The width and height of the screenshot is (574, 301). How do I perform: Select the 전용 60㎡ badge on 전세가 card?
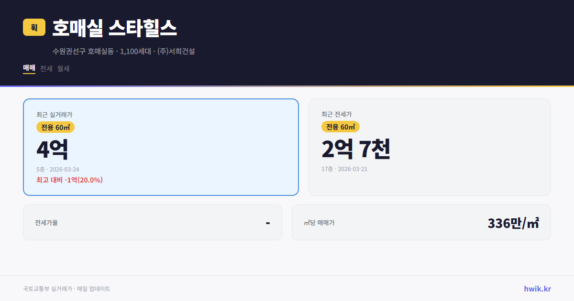tap(341, 127)
